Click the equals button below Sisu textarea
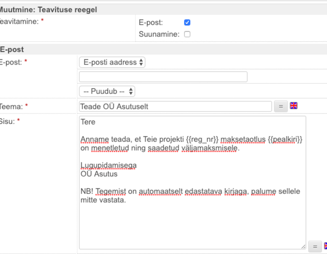327x254 pixels. point(315,246)
